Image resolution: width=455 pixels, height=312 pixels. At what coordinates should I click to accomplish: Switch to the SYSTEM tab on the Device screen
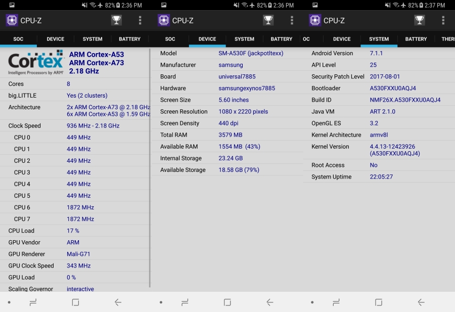click(x=244, y=39)
